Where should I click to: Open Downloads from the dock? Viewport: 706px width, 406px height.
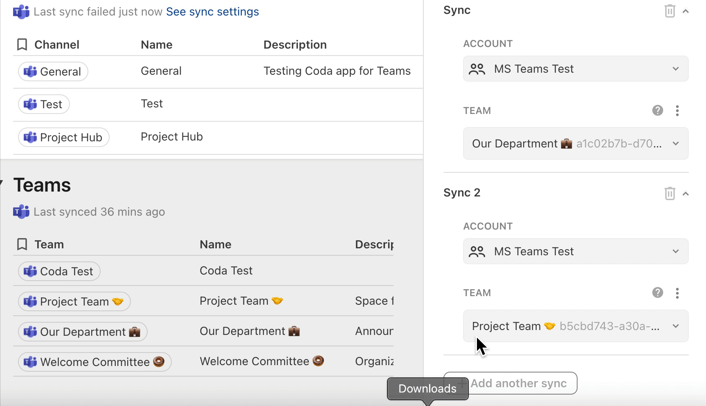(x=427, y=388)
